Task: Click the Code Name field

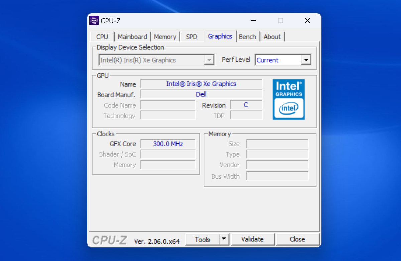Action: point(168,105)
